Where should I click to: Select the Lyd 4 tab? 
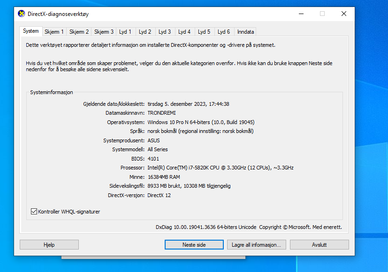184,32
